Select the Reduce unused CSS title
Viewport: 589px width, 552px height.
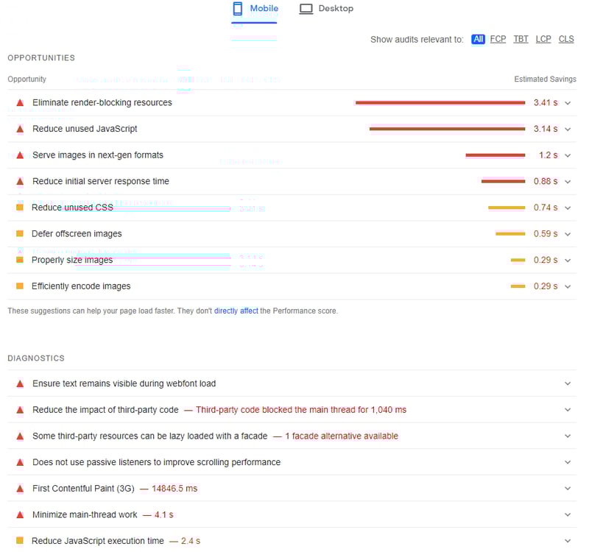coord(72,208)
